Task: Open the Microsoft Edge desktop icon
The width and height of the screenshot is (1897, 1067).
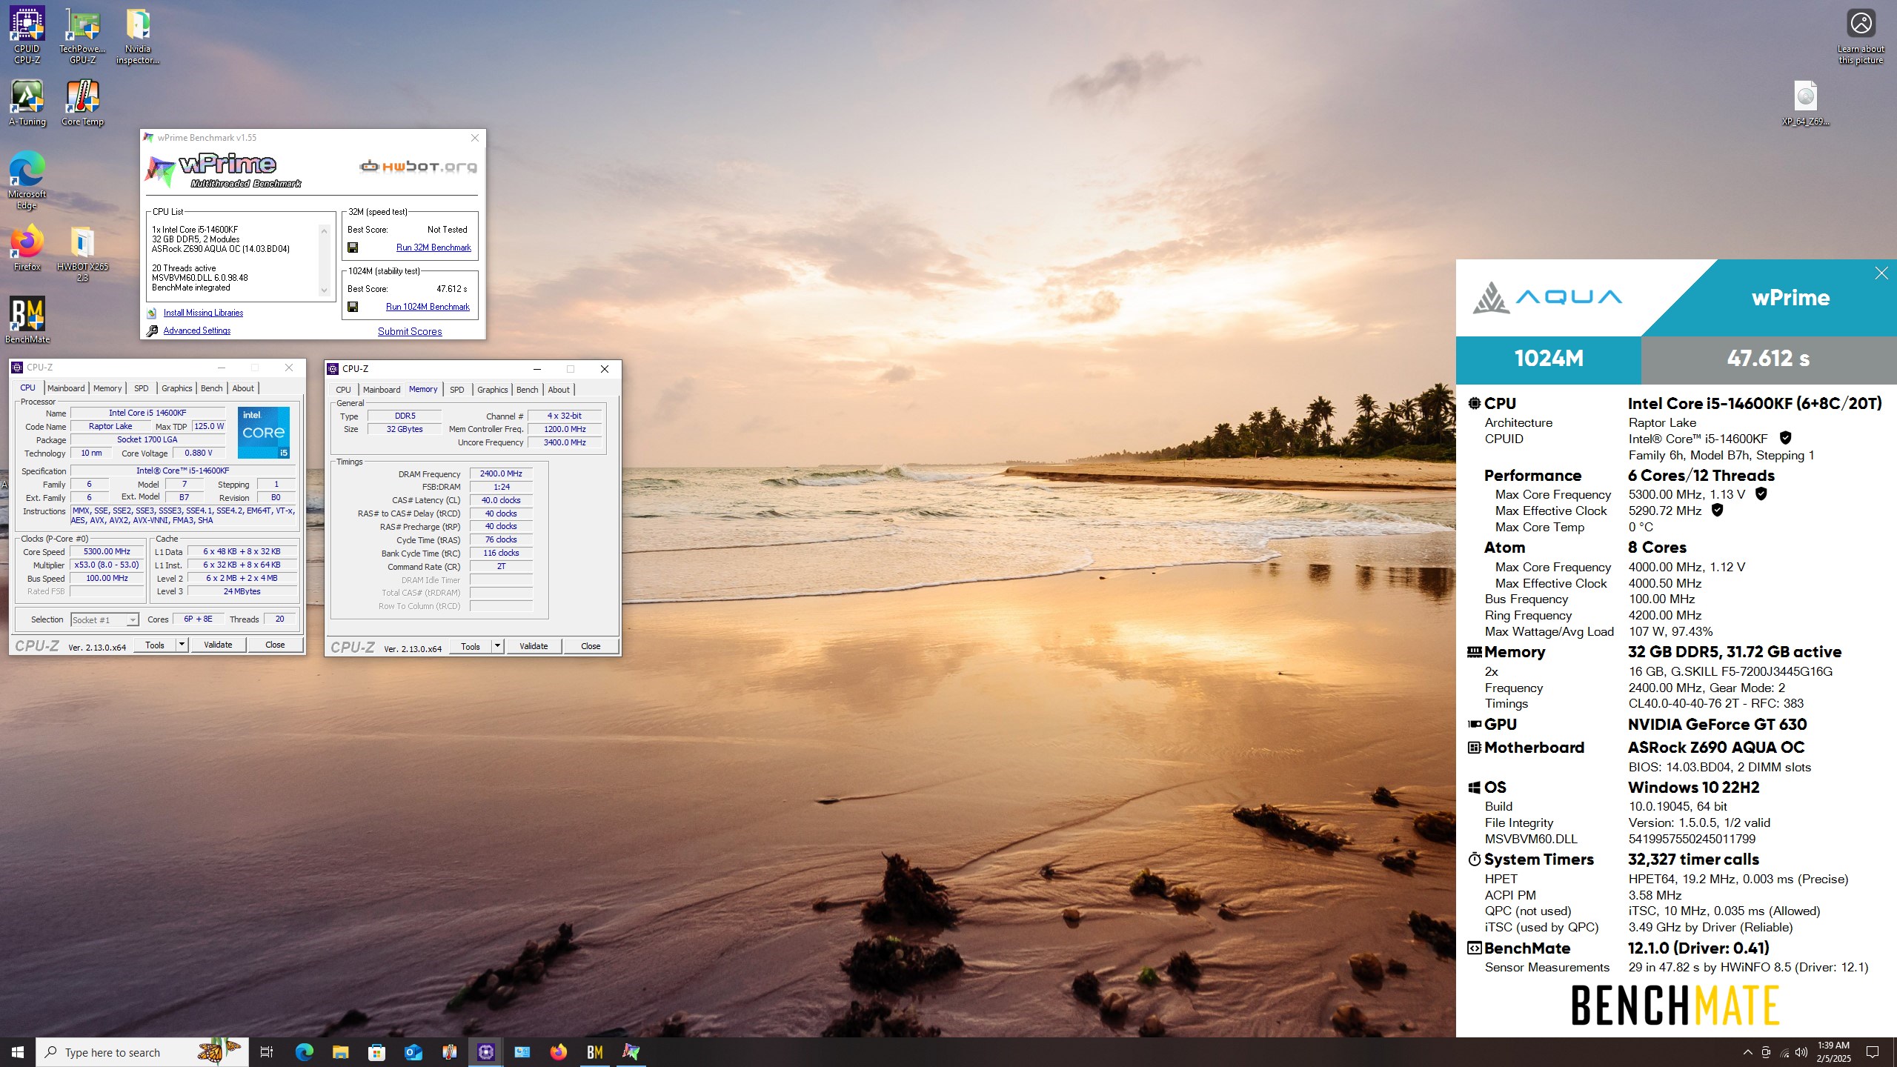Action: [27, 181]
